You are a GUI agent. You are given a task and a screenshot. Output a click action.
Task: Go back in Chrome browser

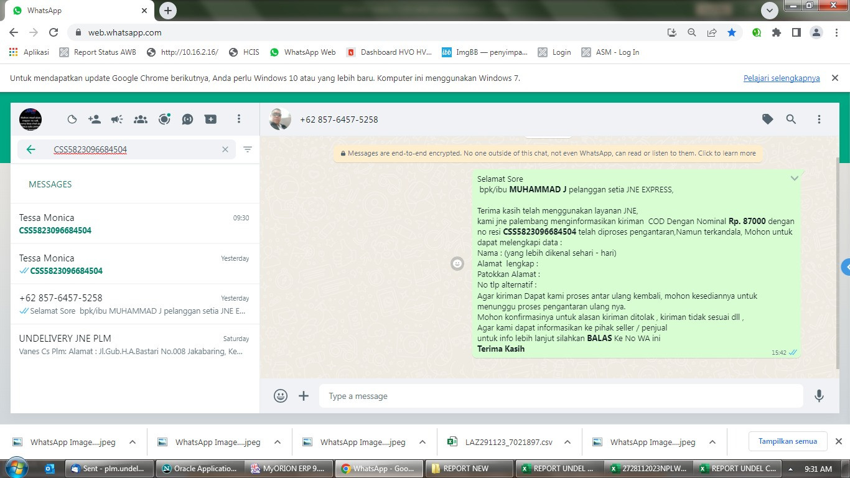14,32
